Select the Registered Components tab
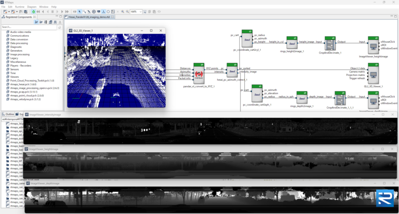The image size is (399, 214). pyautogui.click(x=19, y=17)
